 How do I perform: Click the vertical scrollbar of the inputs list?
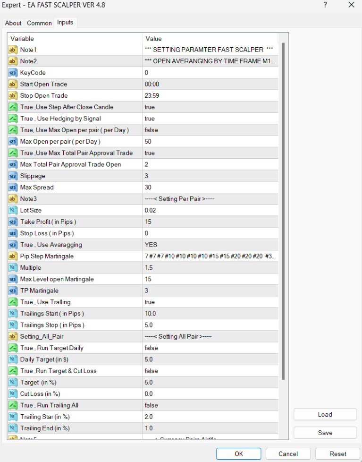tap(283, 213)
